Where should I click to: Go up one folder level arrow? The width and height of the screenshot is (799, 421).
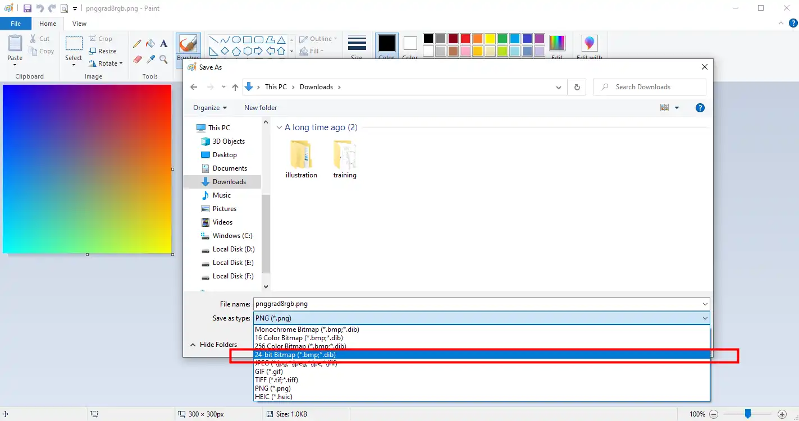(x=235, y=87)
